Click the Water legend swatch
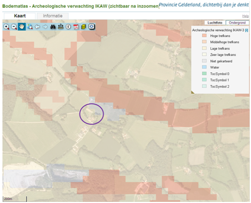Screen dimensions: 251x203 [204, 67]
